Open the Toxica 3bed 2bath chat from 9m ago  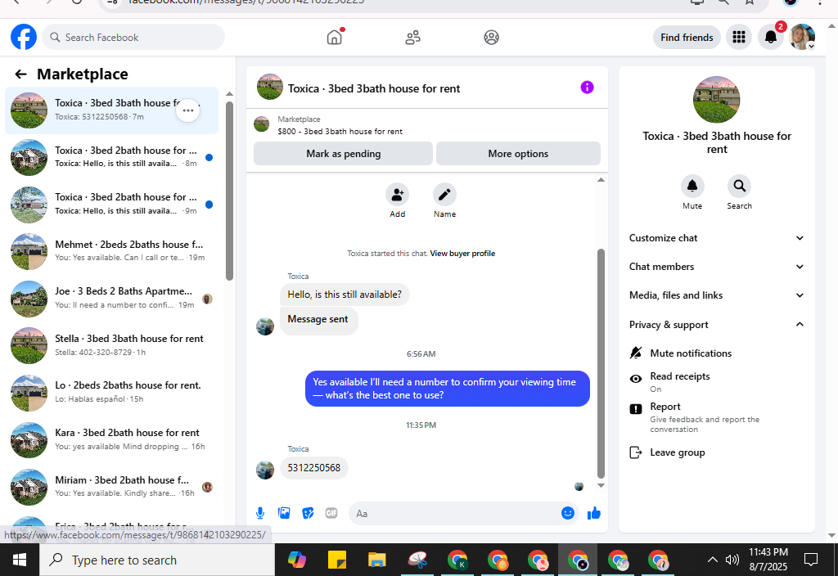pos(111,205)
